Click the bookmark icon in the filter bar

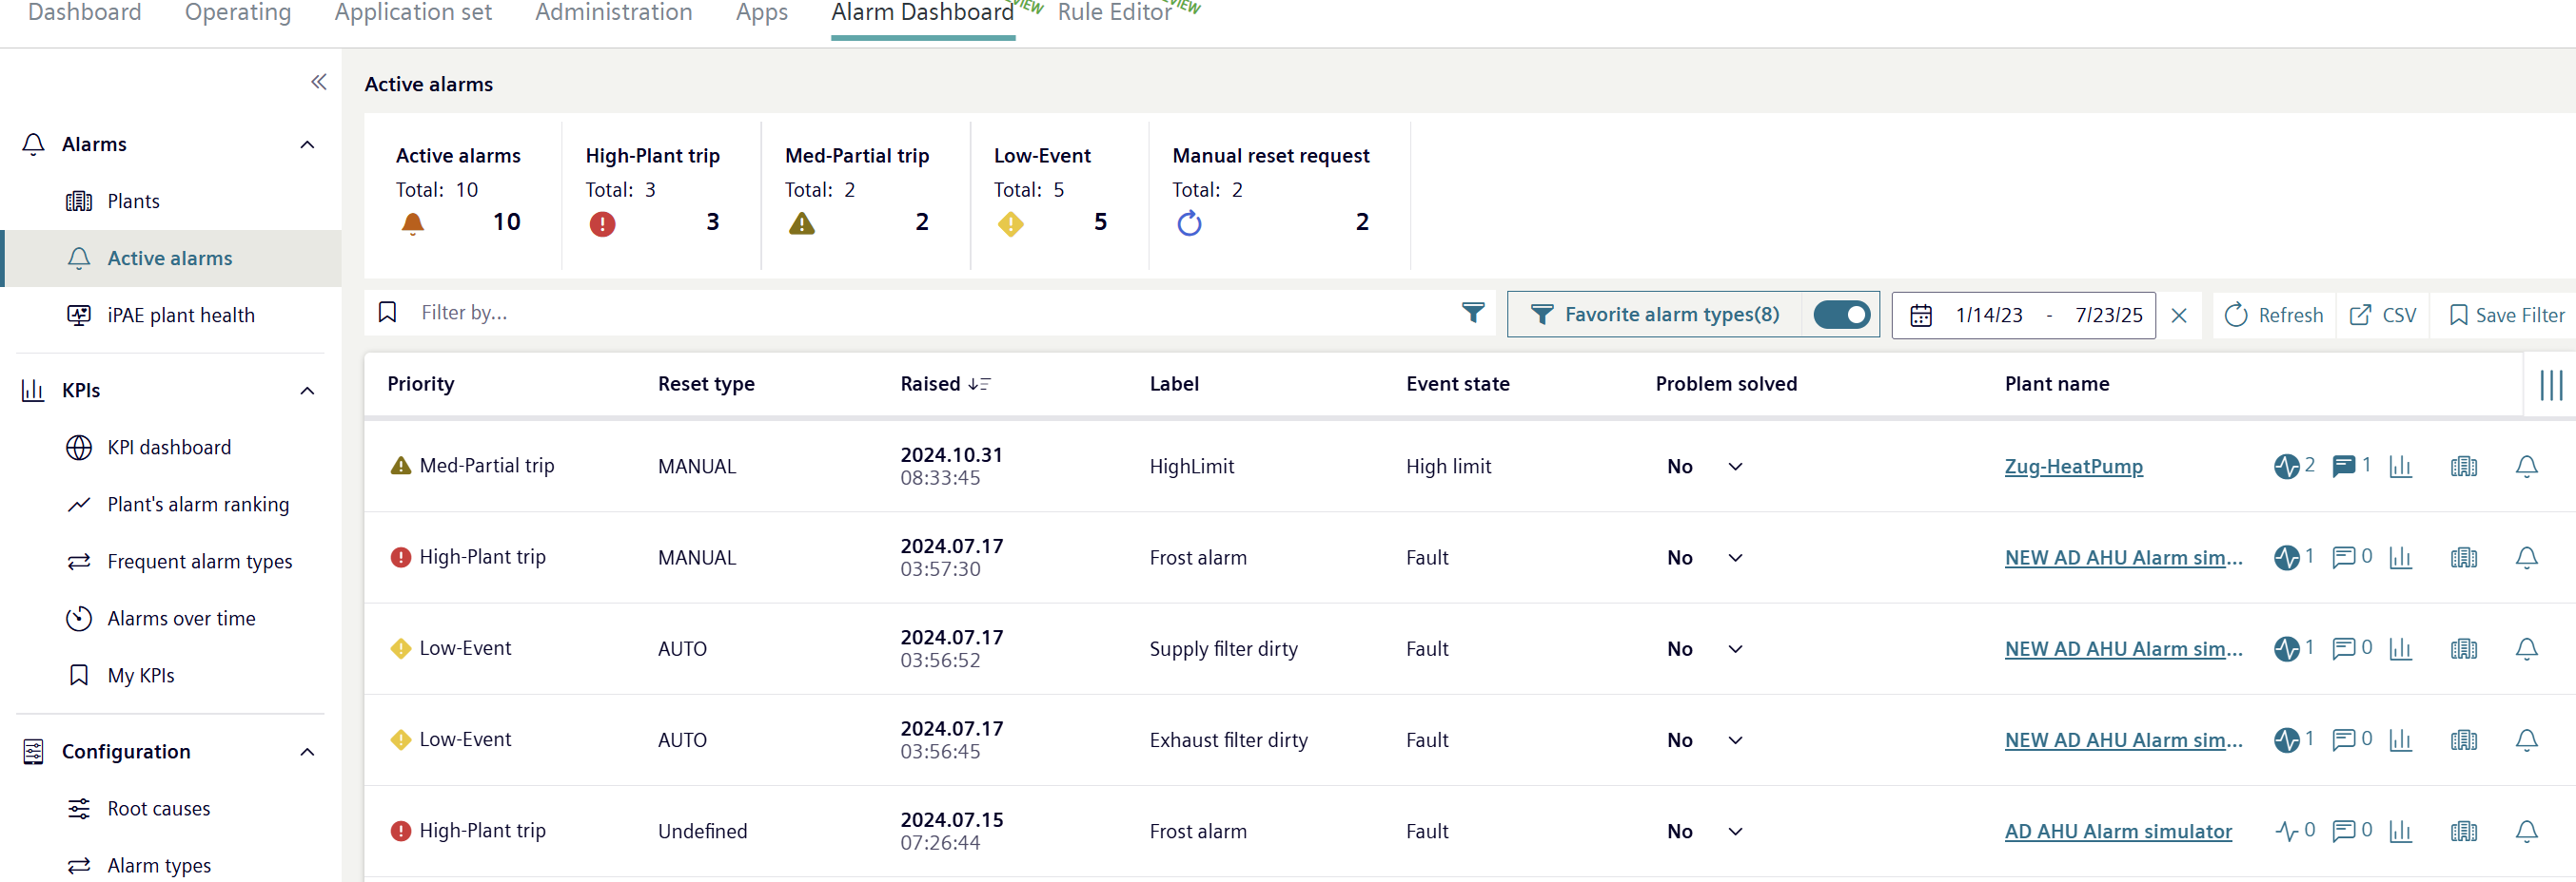tap(387, 313)
